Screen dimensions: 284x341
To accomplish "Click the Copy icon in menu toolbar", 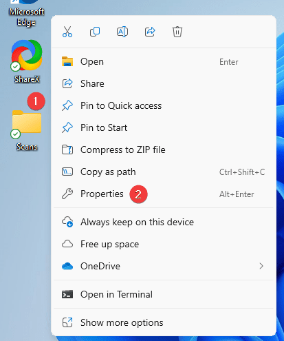I will 95,32.
